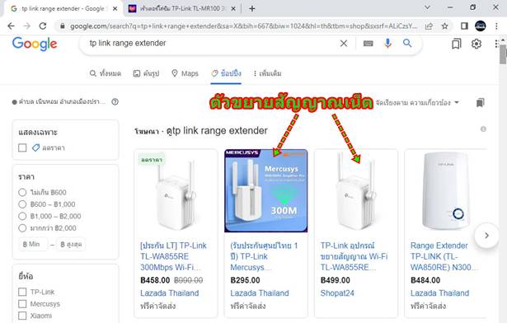This screenshot has width=507, height=323.
Task: Check the TP-Link brand checkbox
Action: point(22,292)
